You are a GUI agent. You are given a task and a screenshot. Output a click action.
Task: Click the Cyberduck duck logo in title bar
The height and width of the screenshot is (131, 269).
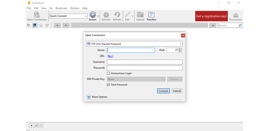tap(29, 3)
